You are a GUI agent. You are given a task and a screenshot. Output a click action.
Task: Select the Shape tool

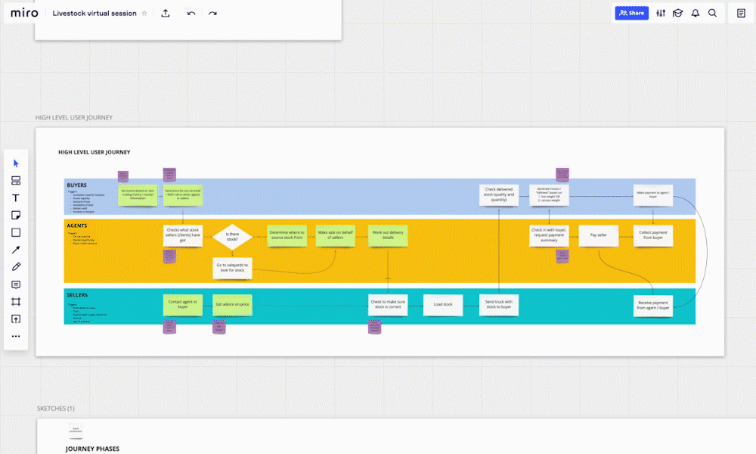point(16,232)
